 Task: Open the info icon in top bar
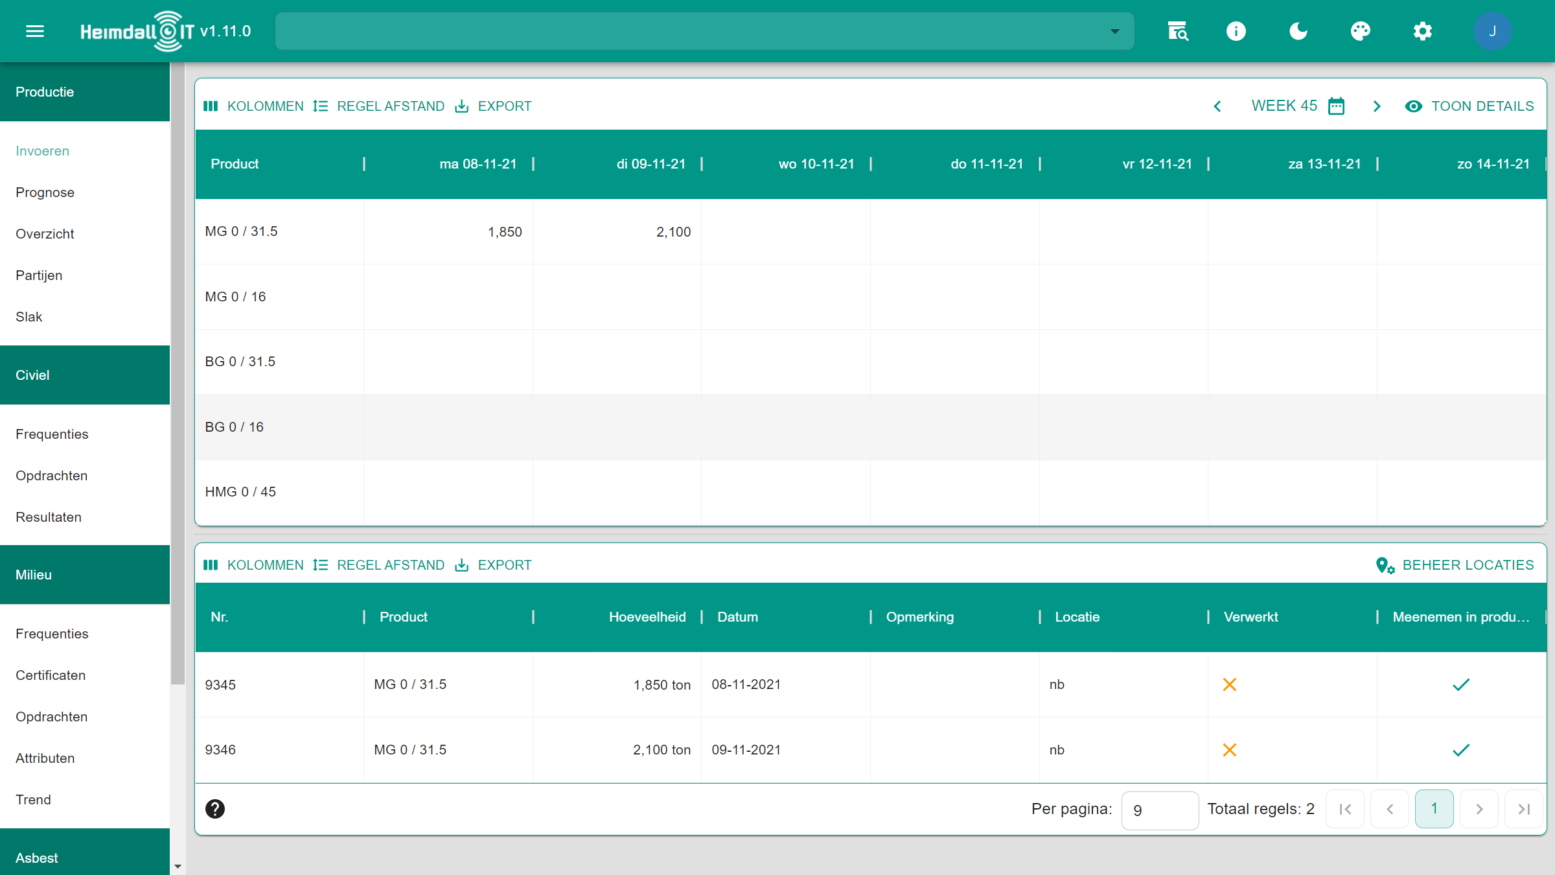pos(1236,31)
